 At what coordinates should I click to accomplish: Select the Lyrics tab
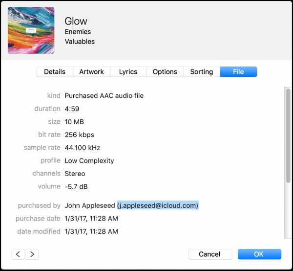point(128,72)
